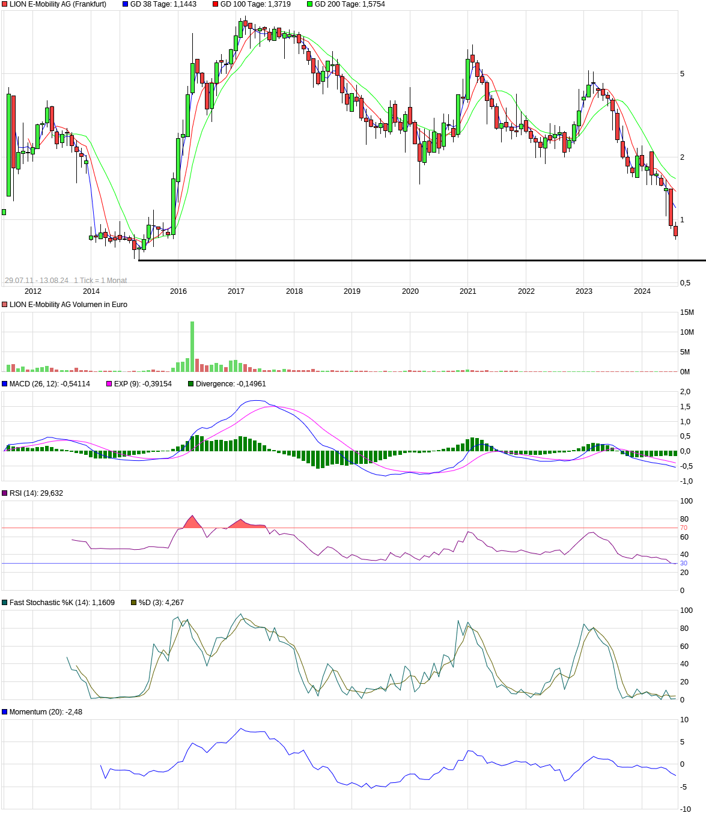Select the blue GD 38 Tage indicator icon
This screenshot has height=816, width=706.
124,5
